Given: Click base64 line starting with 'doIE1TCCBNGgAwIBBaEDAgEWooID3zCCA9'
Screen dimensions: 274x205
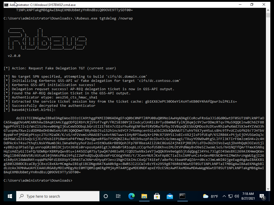Looking at the screenshot, I should pos(140,118).
